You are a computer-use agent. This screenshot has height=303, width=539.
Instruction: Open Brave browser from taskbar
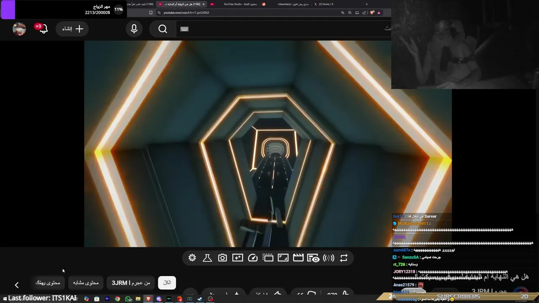[x=148, y=299]
